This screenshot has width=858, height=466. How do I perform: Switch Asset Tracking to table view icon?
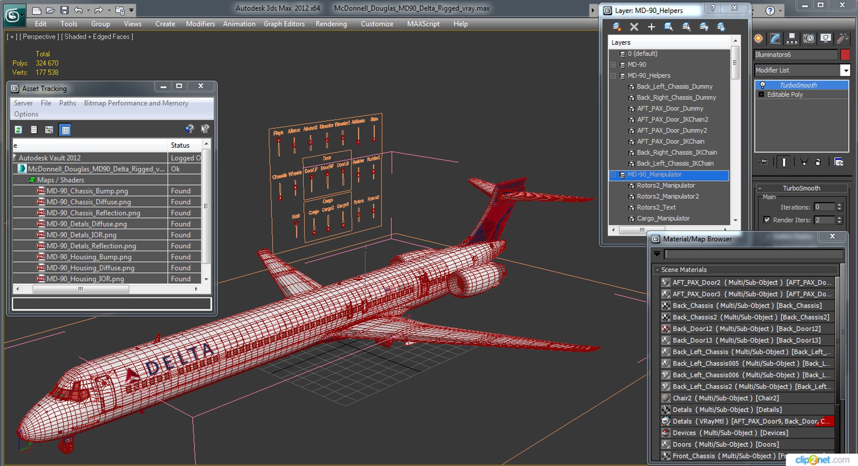tap(66, 130)
